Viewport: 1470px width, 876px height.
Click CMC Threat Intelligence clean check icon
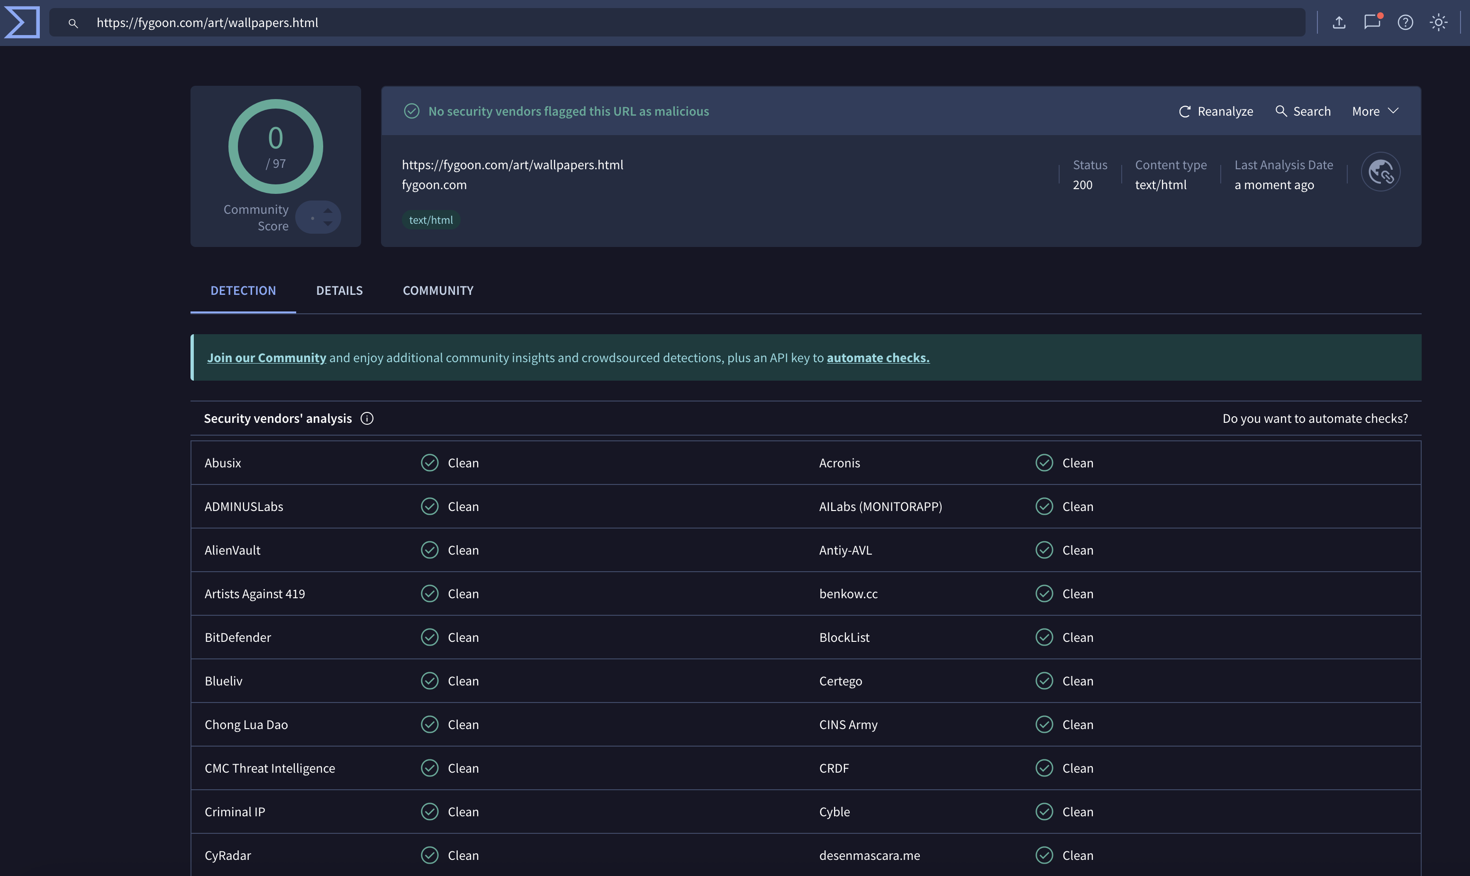click(430, 768)
